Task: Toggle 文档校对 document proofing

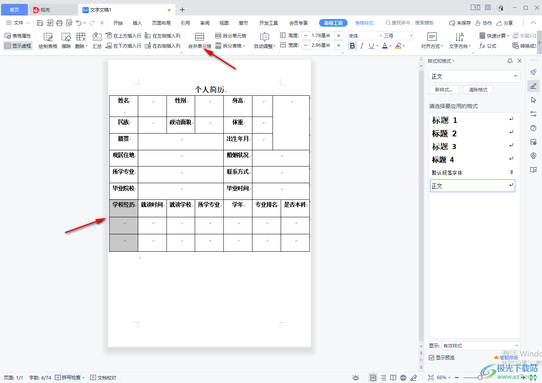Action: point(103,378)
